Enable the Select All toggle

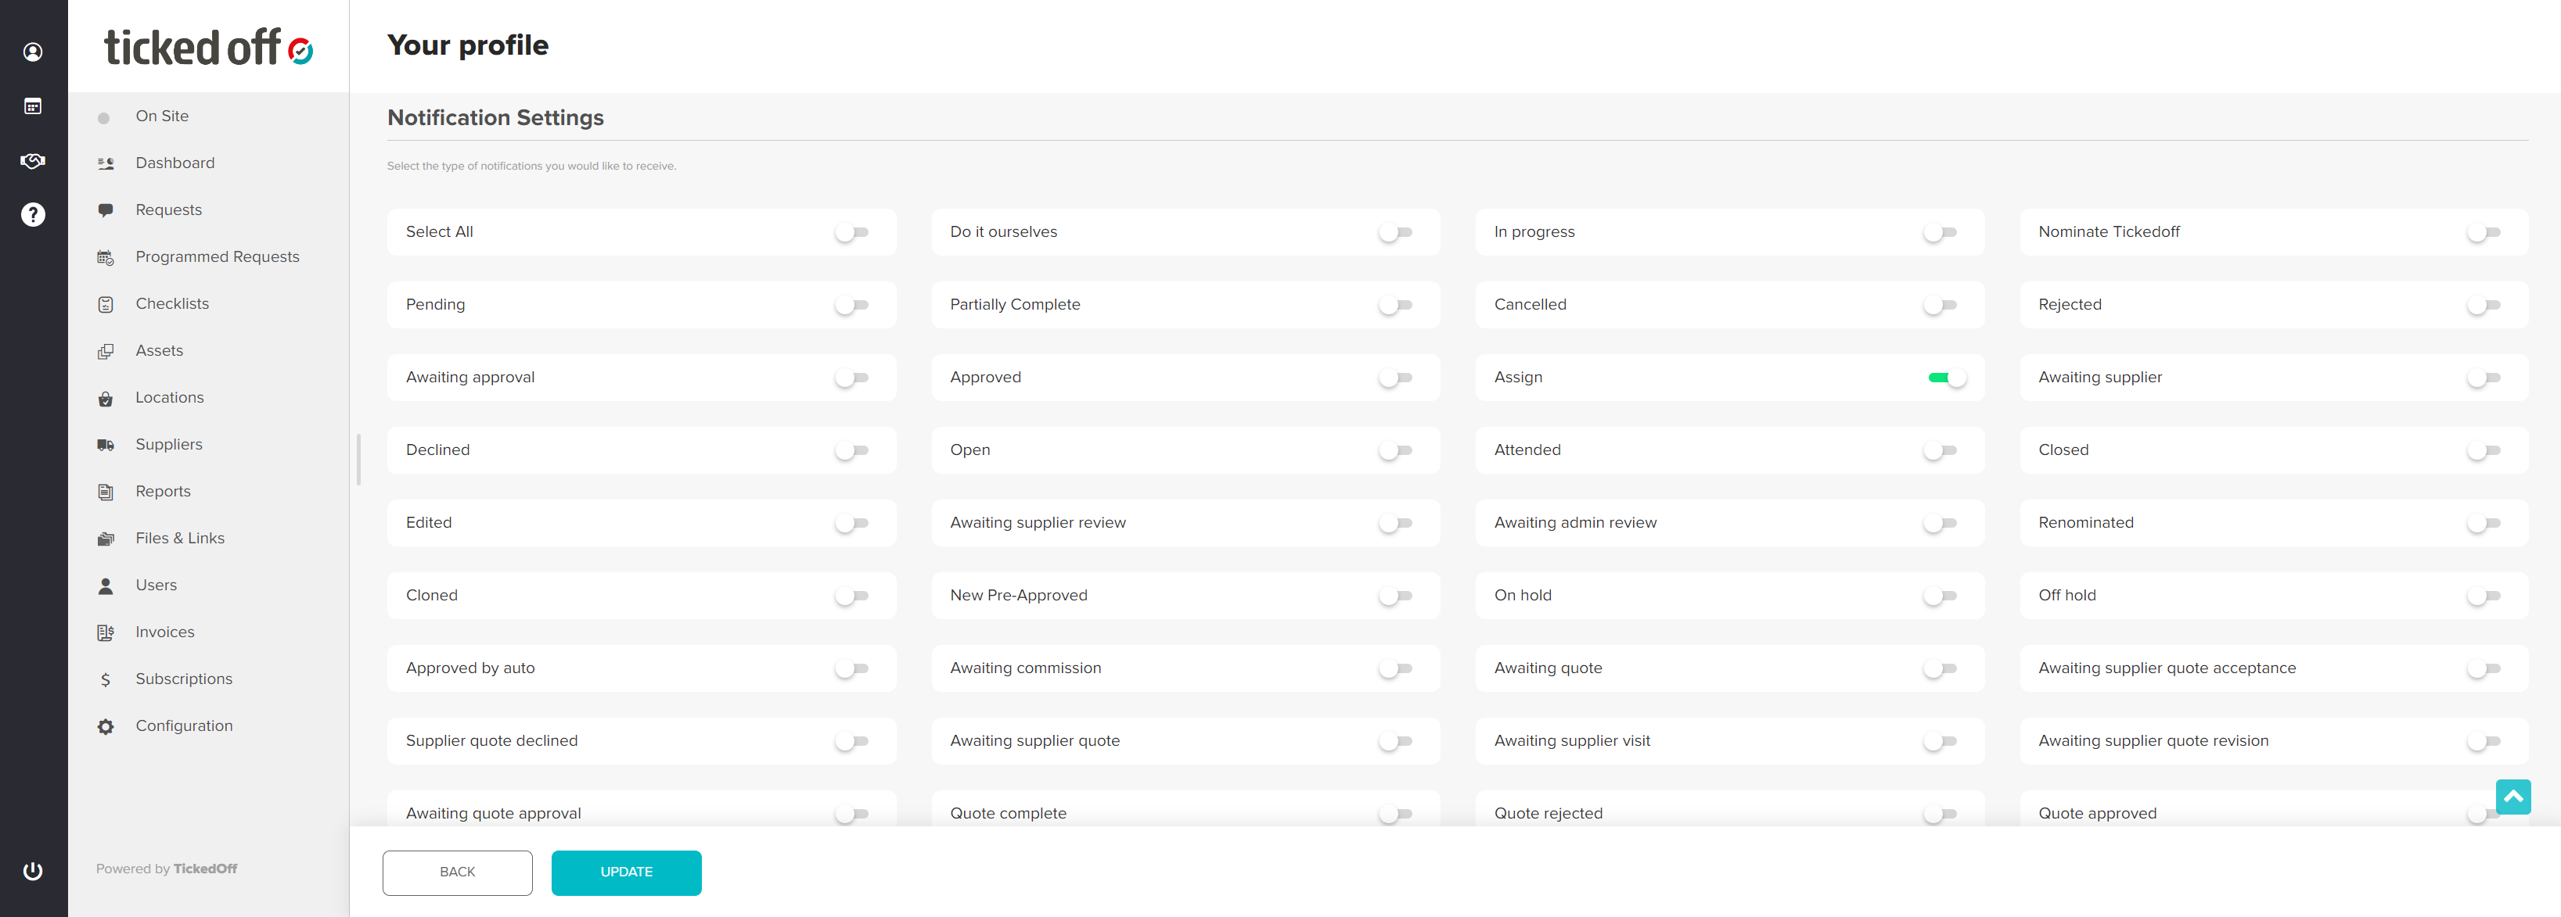[852, 232]
